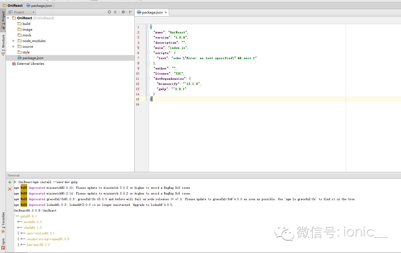The image size is (401, 253).
Task: Collapse all in Project panel toolbar
Action: pos(115,12)
